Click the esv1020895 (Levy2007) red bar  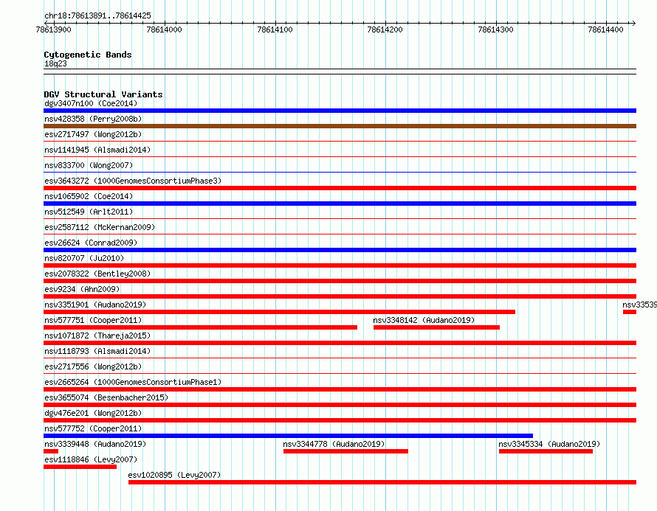click(x=382, y=482)
